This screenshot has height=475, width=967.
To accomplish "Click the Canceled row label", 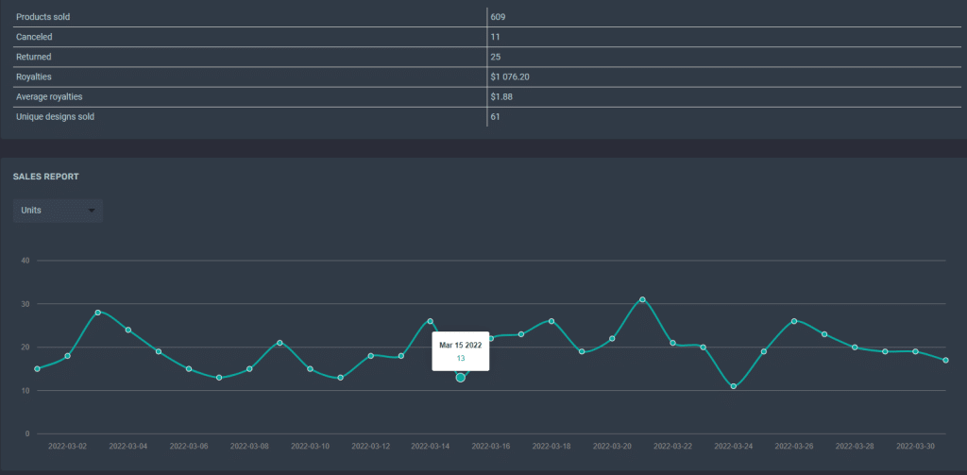I will coord(34,37).
